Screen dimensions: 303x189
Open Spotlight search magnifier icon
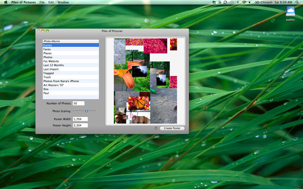297,2
